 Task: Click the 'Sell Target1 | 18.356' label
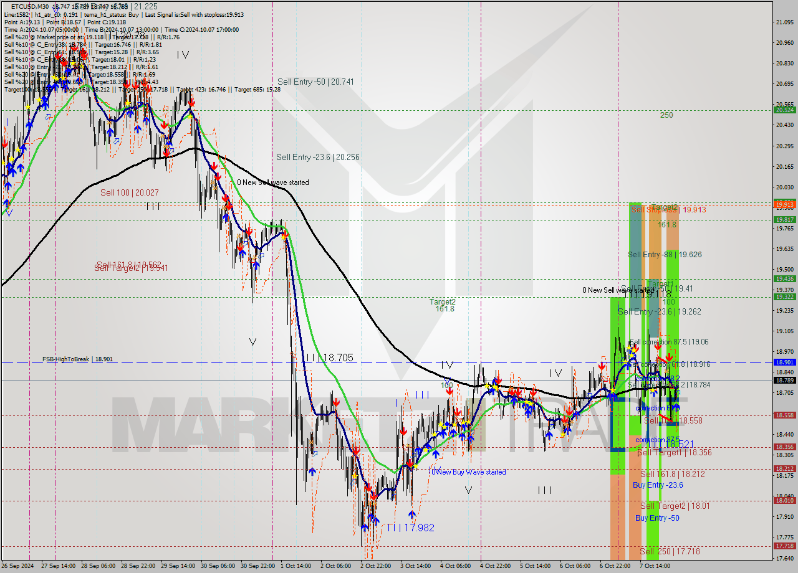point(674,453)
